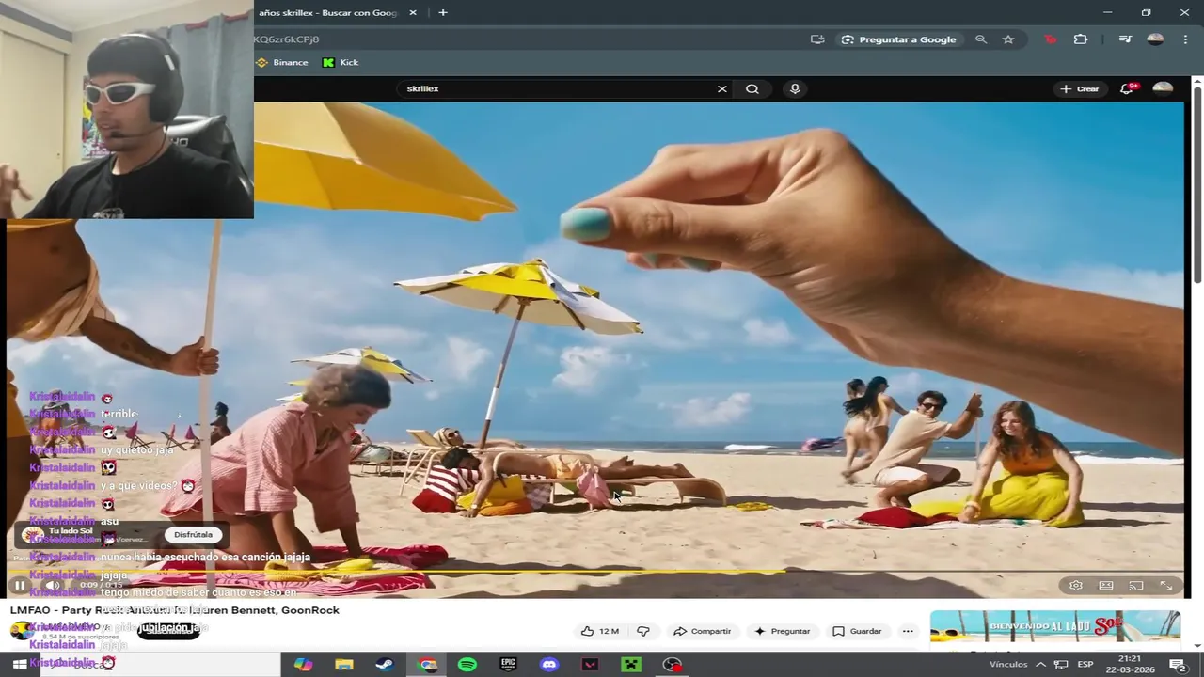Click the skrillex YouTube search field
Image resolution: width=1204 pixels, height=677 pixels.
555,88
